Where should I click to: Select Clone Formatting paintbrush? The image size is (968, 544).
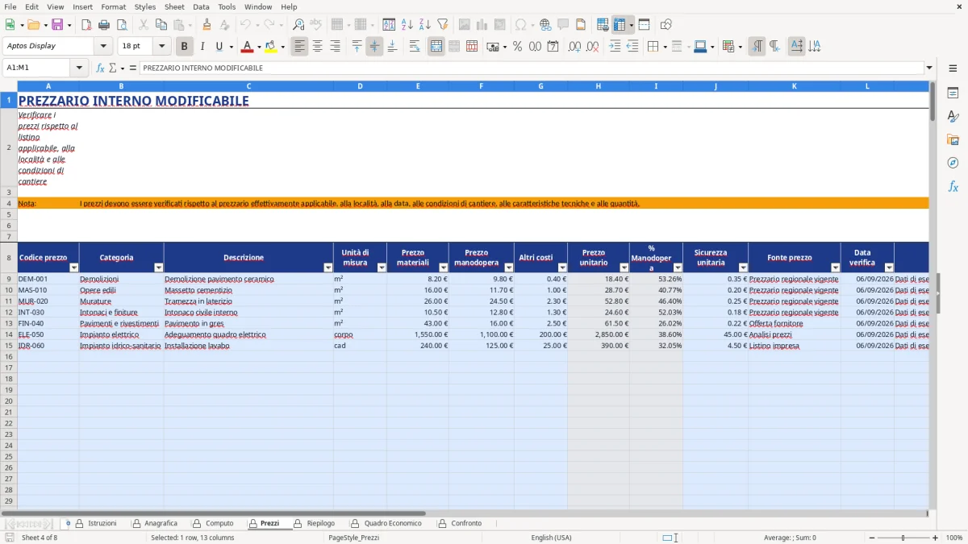tap(207, 25)
